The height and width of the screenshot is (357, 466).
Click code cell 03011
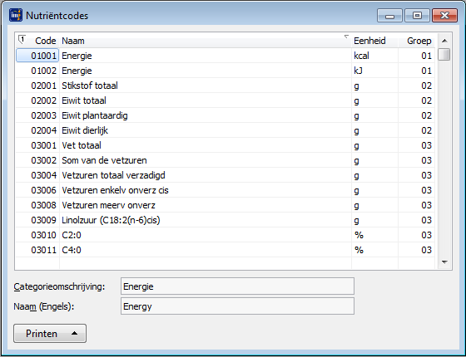click(37, 250)
